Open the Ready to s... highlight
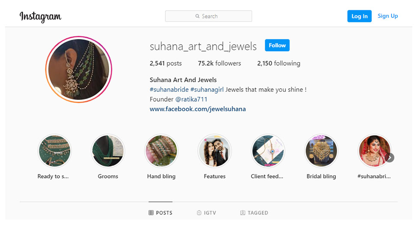Viewport: 417px width, 226px height. pos(54,151)
